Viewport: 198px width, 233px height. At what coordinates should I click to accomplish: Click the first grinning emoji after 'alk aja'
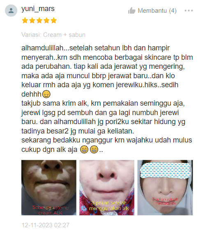tap(84, 149)
